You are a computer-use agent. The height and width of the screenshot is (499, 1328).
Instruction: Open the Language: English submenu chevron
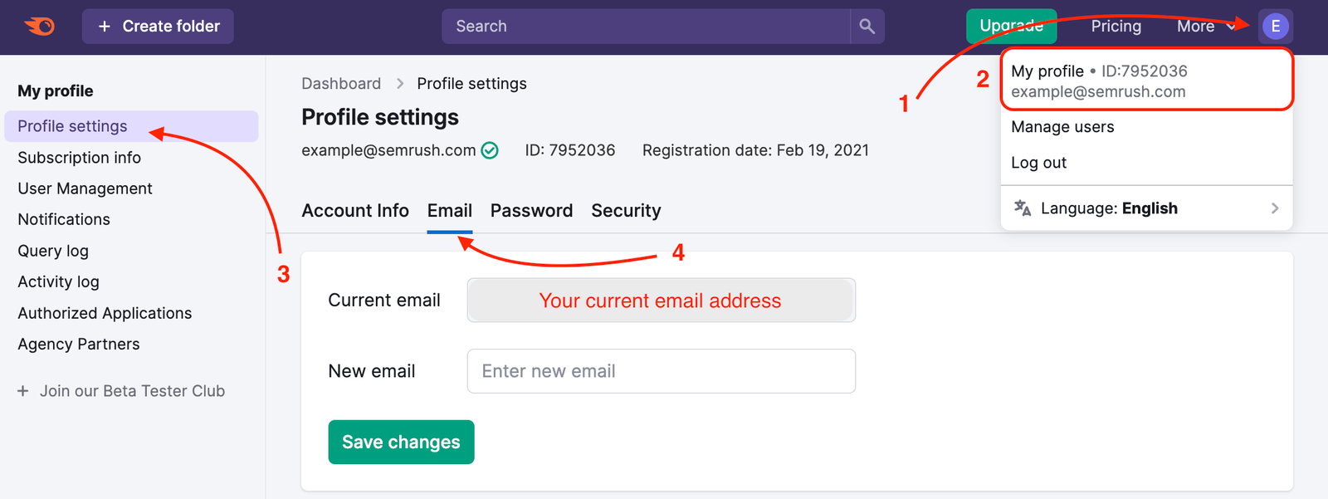(1275, 208)
